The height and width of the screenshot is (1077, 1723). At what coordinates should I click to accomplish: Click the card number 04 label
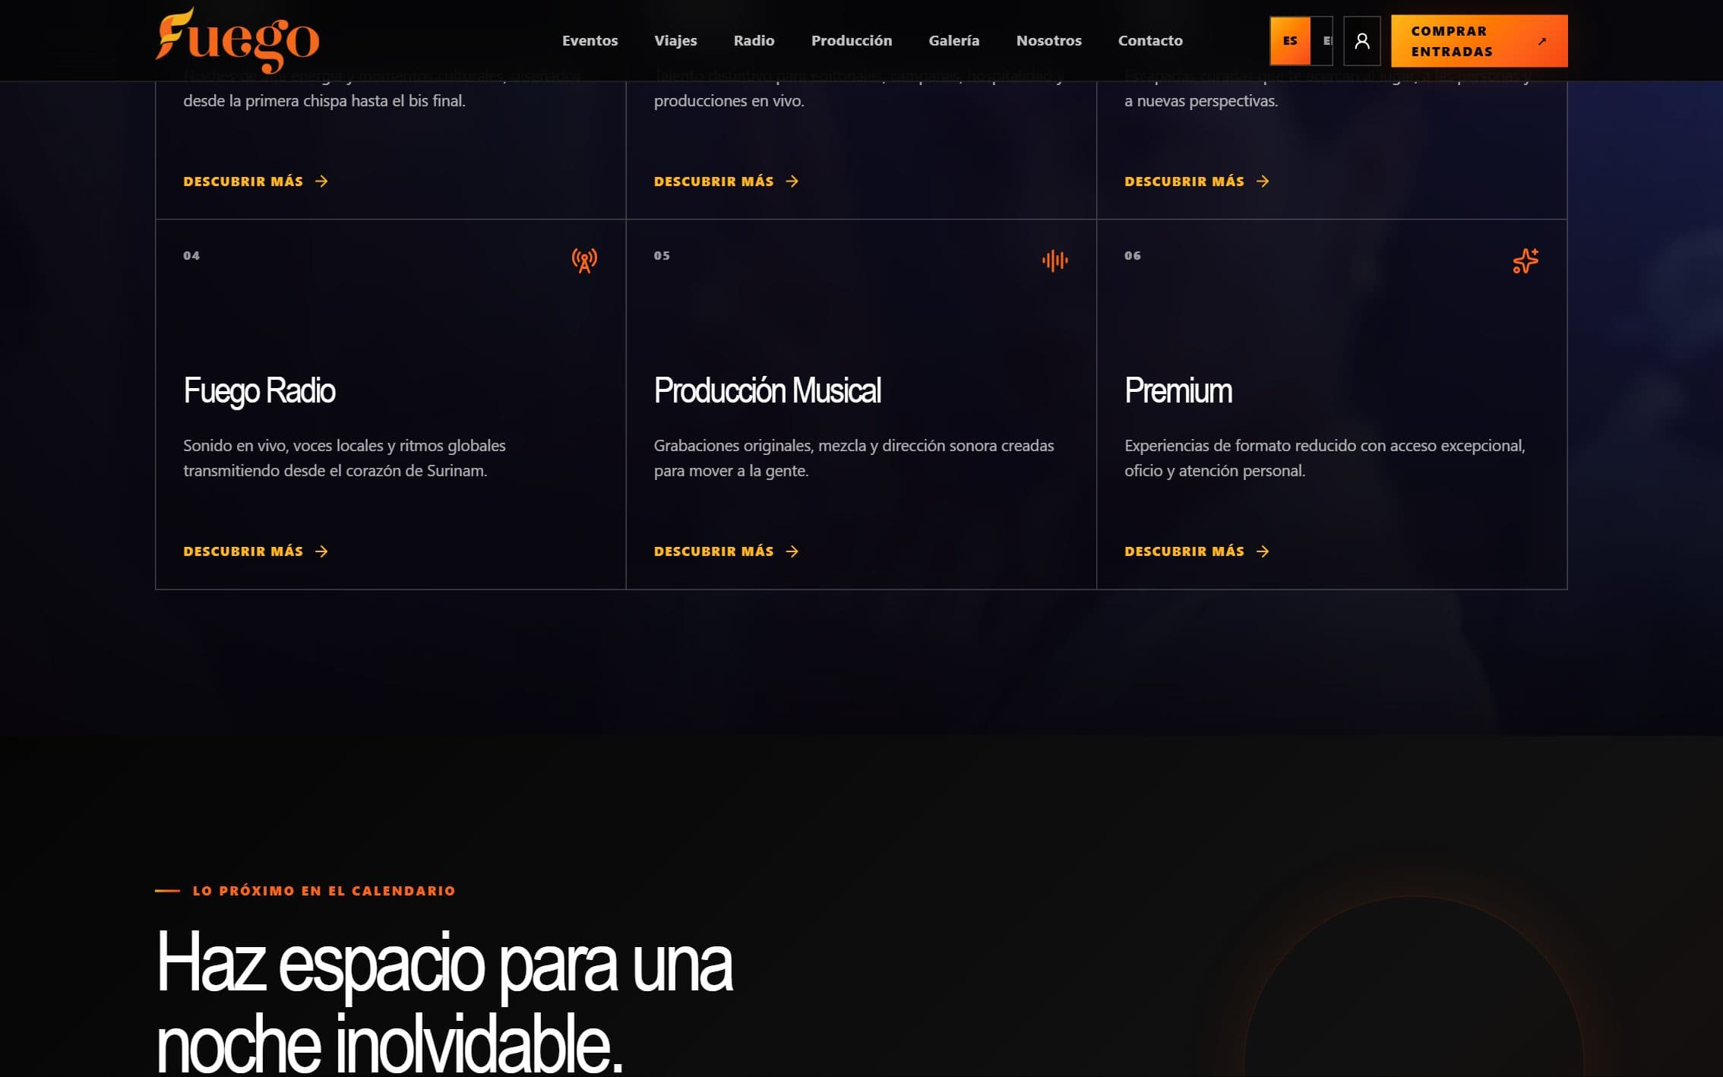[191, 256]
